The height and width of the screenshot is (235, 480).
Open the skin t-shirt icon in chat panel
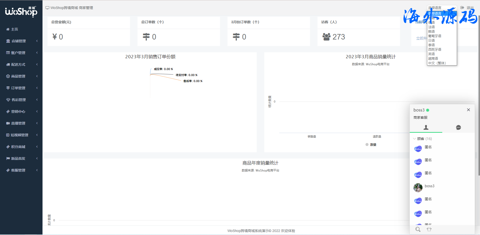click(x=429, y=229)
